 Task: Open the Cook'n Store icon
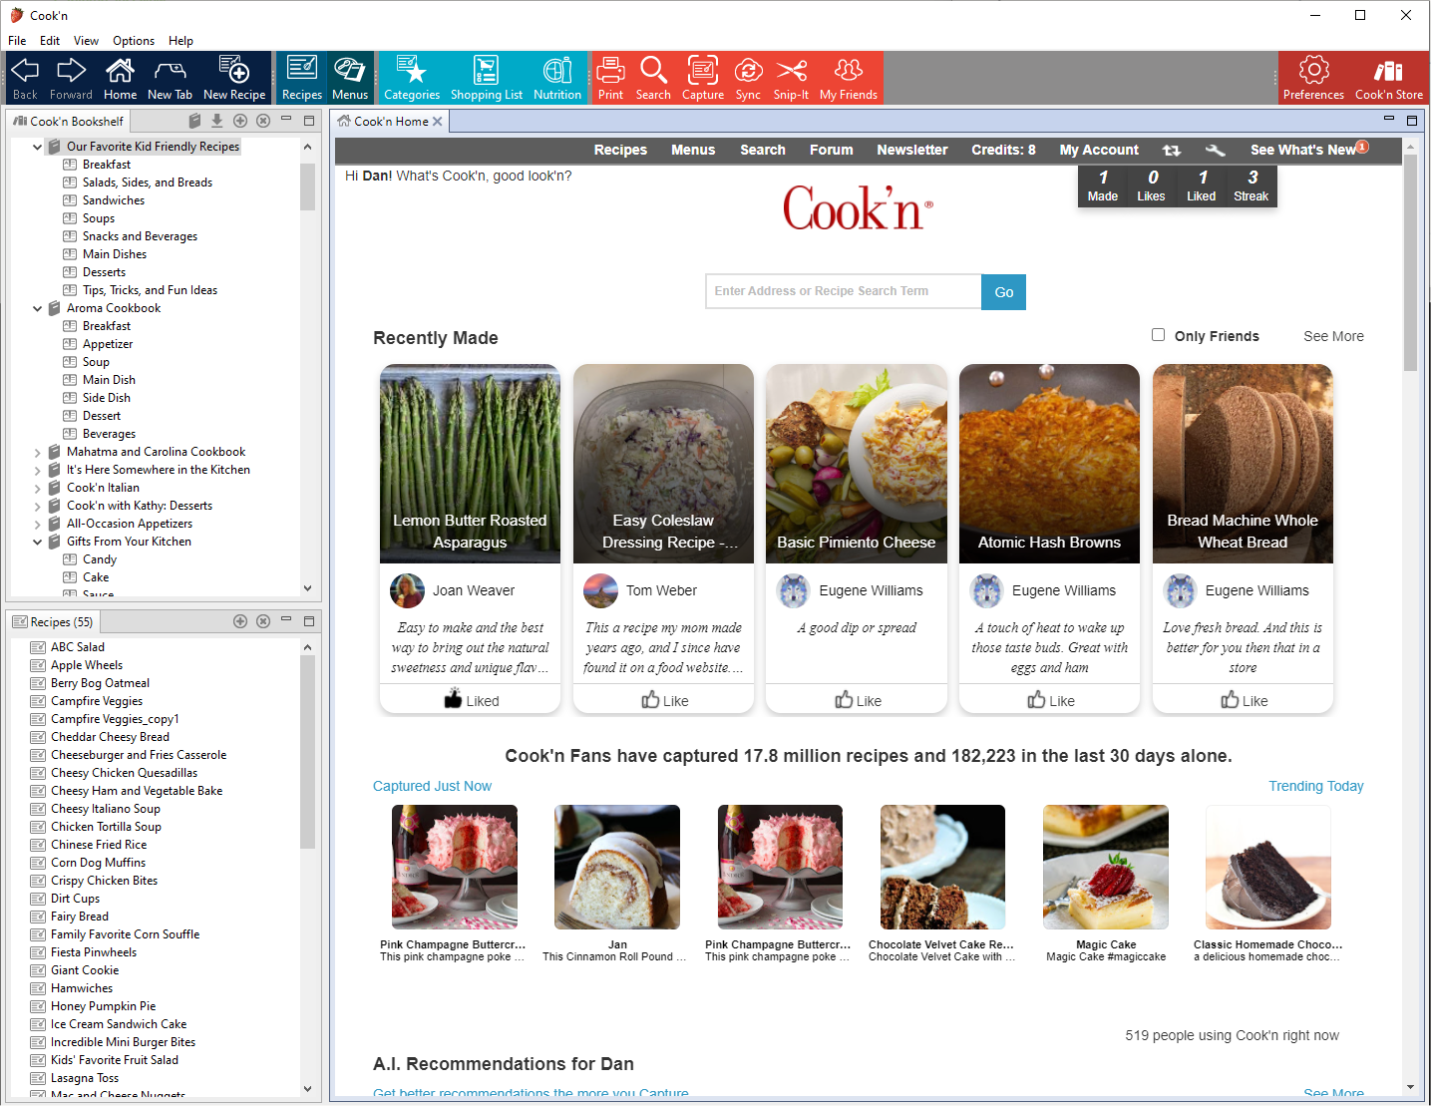click(x=1389, y=78)
